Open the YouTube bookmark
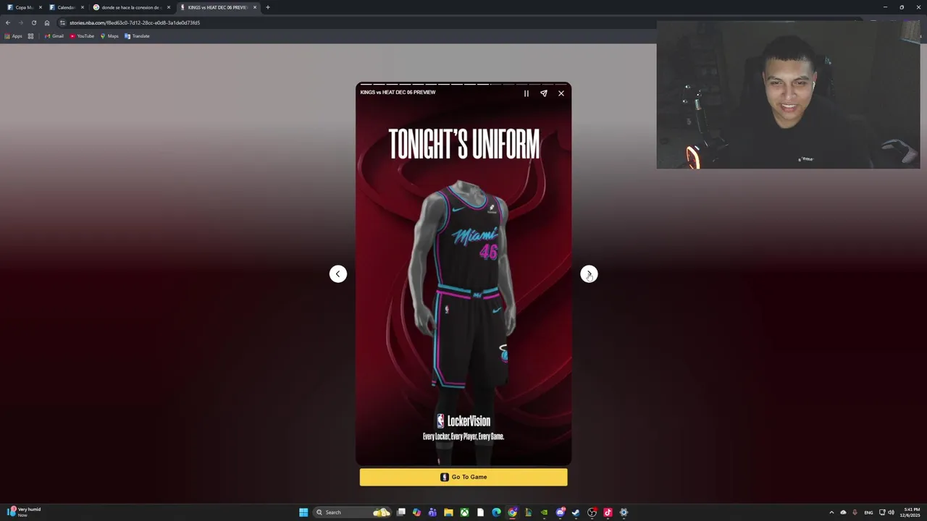The width and height of the screenshot is (927, 521). [83, 36]
